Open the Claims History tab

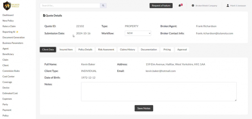click(x=128, y=50)
